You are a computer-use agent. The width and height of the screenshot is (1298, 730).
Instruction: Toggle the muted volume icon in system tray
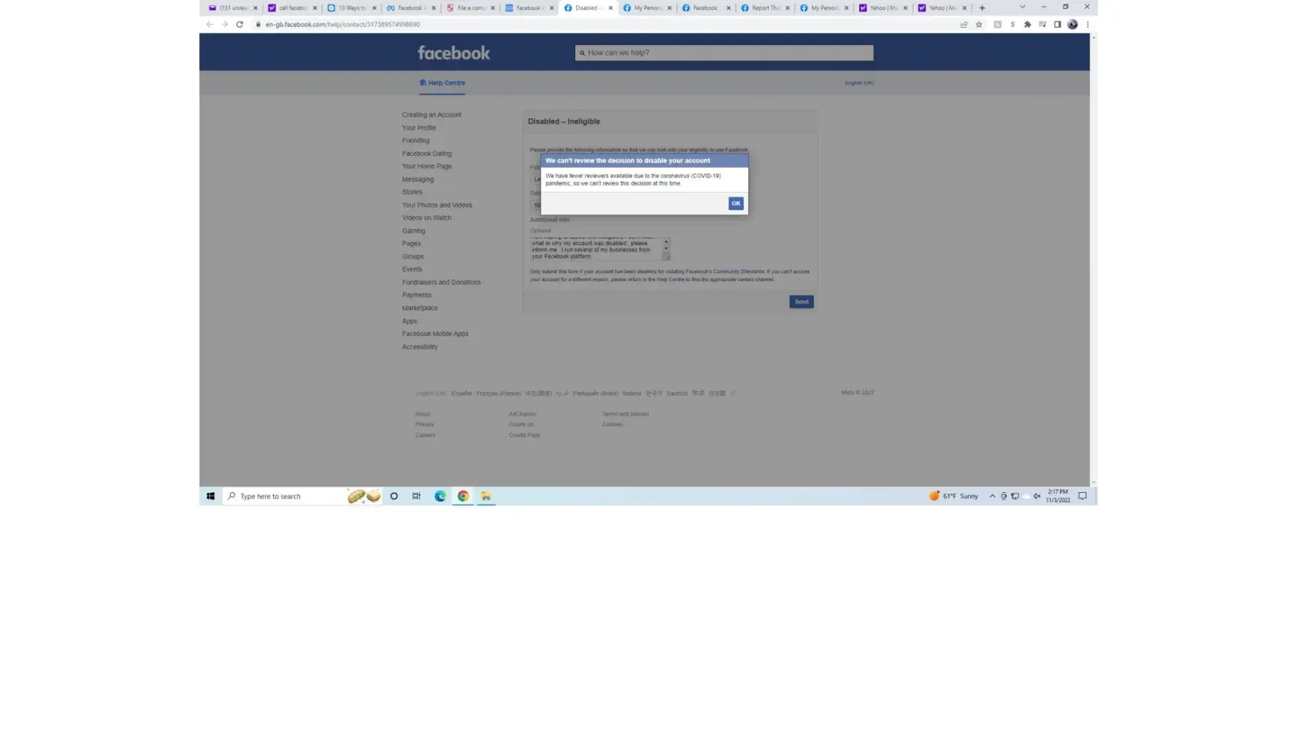[x=1037, y=496]
